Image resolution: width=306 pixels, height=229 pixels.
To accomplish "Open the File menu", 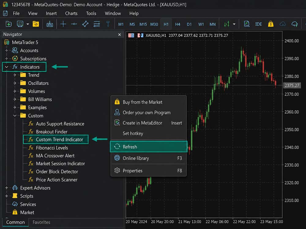I will click(x=16, y=13).
